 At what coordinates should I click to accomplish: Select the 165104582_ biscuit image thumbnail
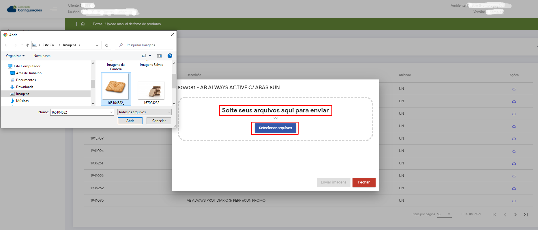[116, 89]
